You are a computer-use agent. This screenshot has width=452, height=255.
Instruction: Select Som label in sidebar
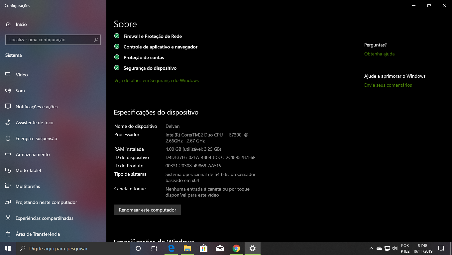point(20,91)
